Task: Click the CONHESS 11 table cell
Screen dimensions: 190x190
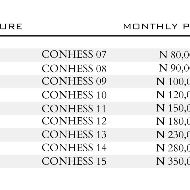Action: point(74,108)
